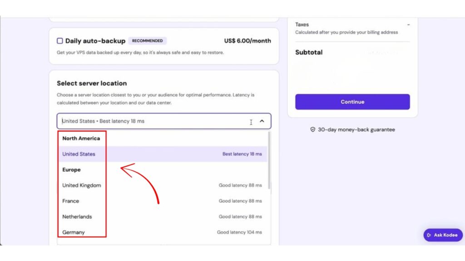Screen dimensions: 465x261
Task: Pick France as the server location
Action: [71, 201]
